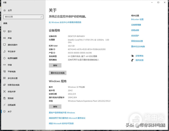Click the Tablet (平板电脑) icon

pos(5,71)
